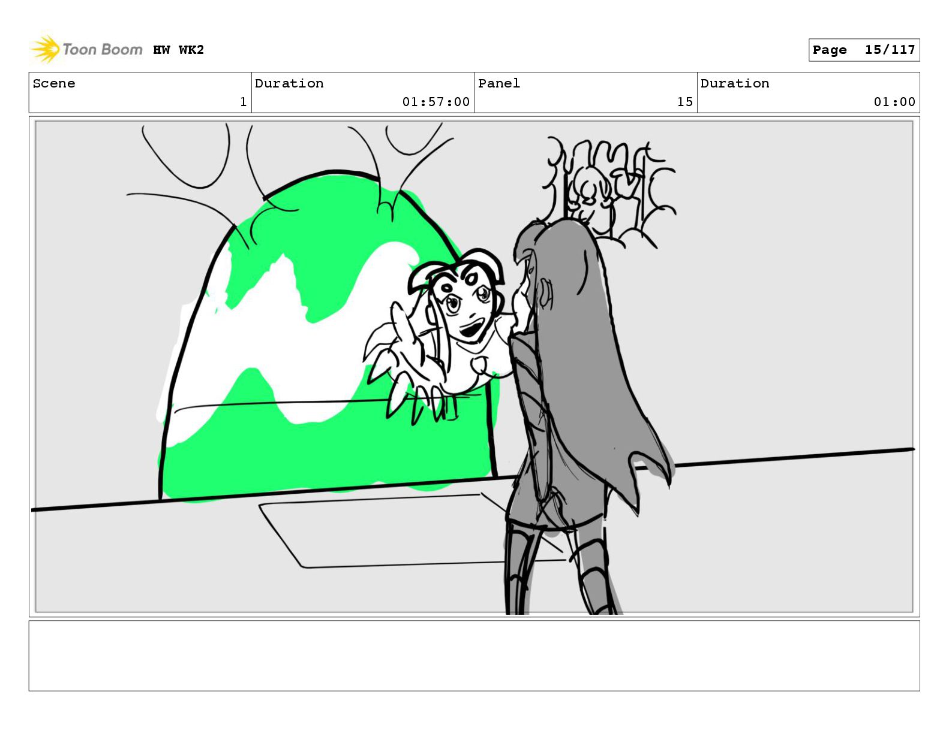Click the scene number value '1'
Image resolution: width=949 pixels, height=734 pixels.
pyautogui.click(x=243, y=102)
